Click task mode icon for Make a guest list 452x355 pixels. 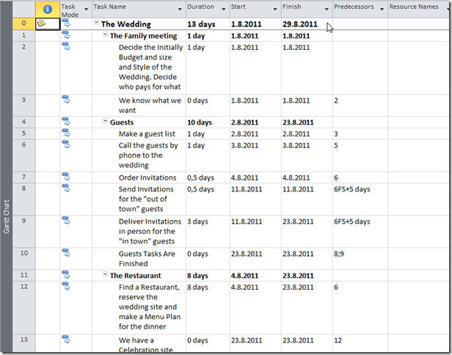tap(66, 133)
